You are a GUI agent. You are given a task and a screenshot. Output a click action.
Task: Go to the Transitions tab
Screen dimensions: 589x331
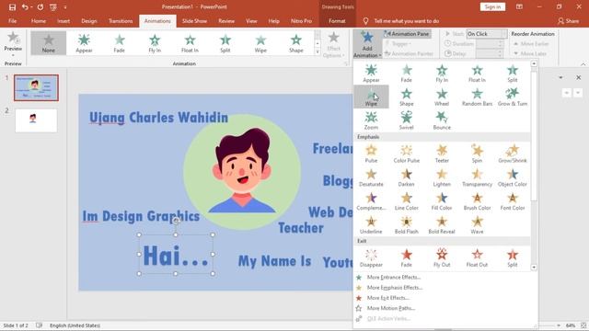pyautogui.click(x=121, y=21)
